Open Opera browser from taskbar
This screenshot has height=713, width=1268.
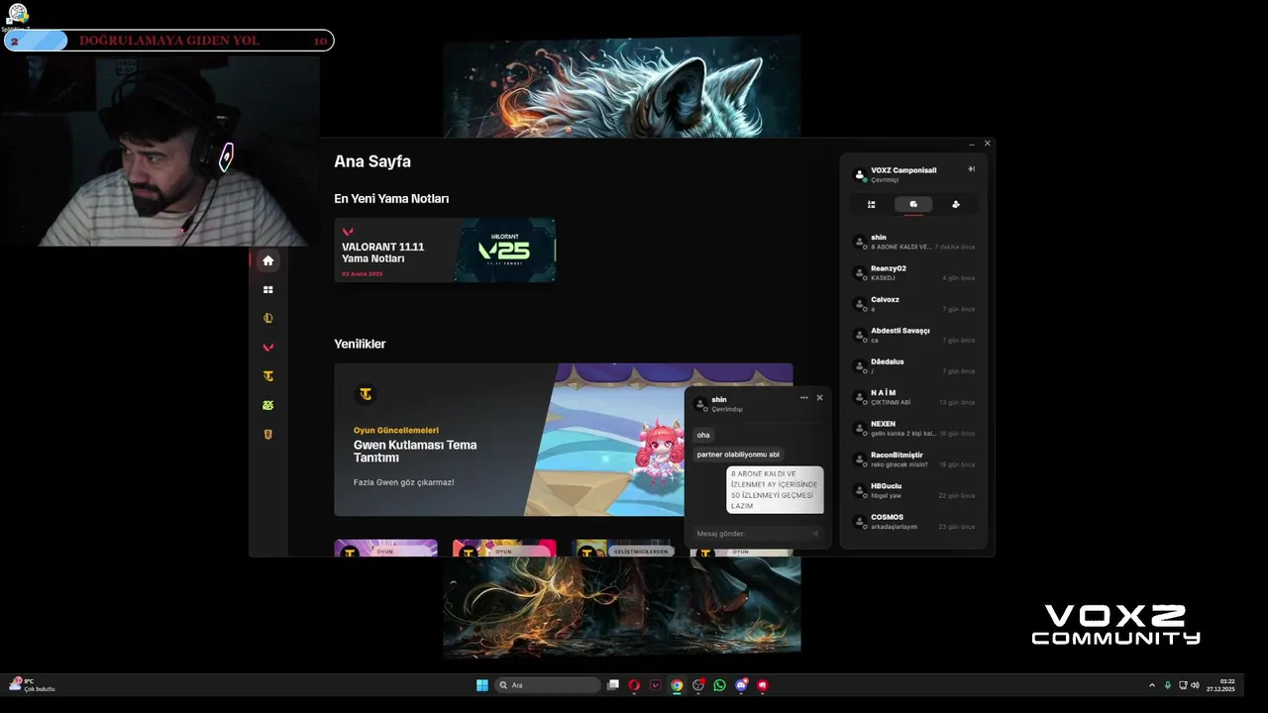click(634, 685)
